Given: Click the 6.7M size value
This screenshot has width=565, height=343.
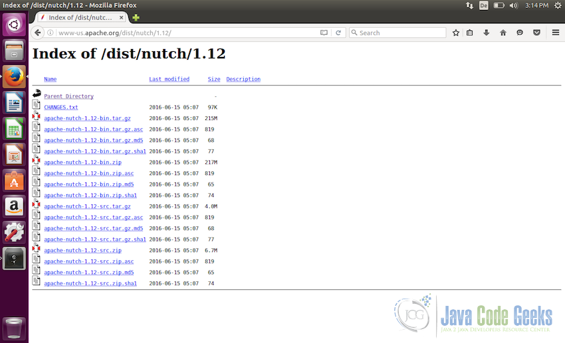Looking at the screenshot, I should (x=211, y=251).
